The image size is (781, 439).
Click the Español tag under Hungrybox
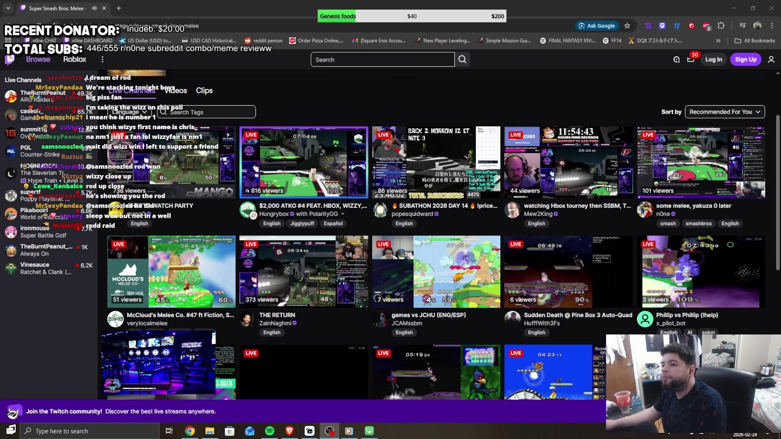(333, 224)
